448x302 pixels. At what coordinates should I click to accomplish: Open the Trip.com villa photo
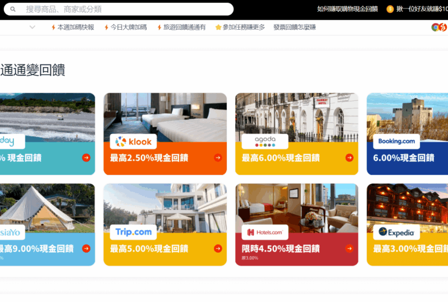pyautogui.click(x=165, y=208)
